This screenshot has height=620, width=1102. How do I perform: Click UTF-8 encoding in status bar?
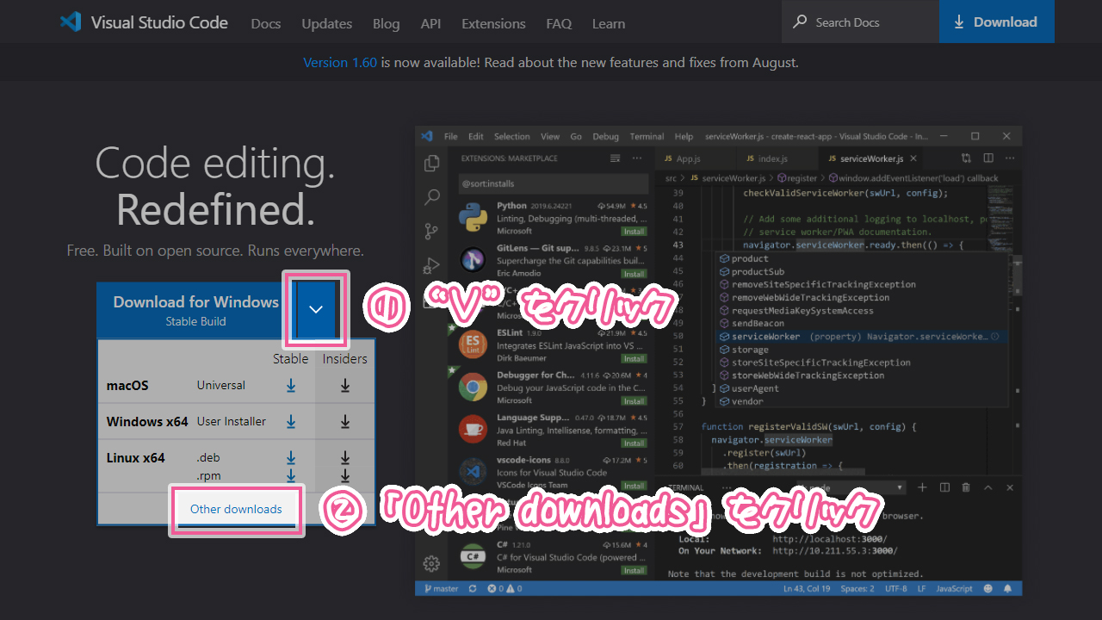pos(895,589)
